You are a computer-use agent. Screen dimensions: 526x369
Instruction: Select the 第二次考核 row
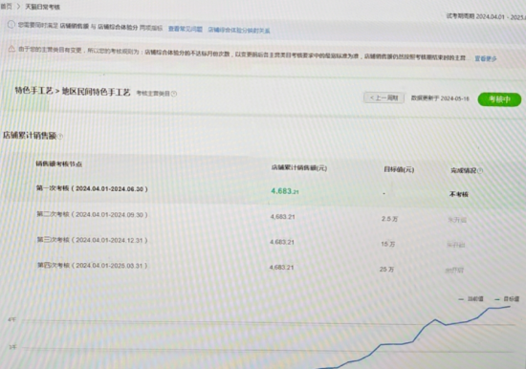pyautogui.click(x=263, y=216)
